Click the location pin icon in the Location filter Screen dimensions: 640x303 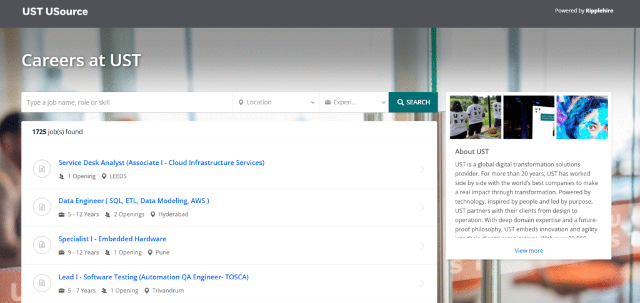click(x=241, y=102)
